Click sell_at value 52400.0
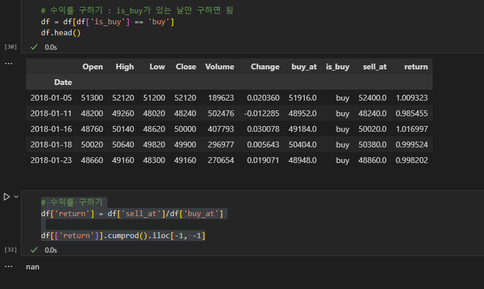Image resolution: width=484 pixels, height=289 pixels. point(373,98)
